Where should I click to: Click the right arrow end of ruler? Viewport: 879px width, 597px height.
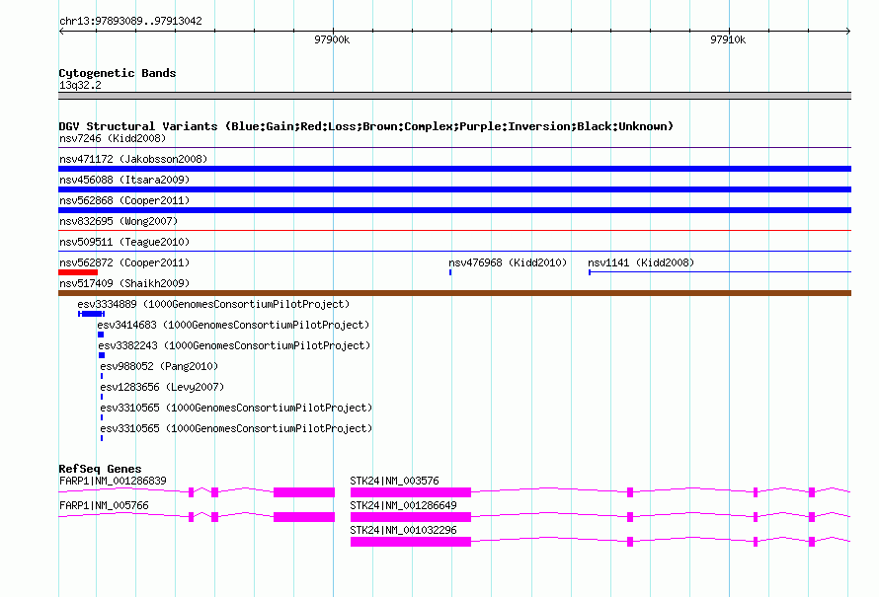tap(848, 31)
